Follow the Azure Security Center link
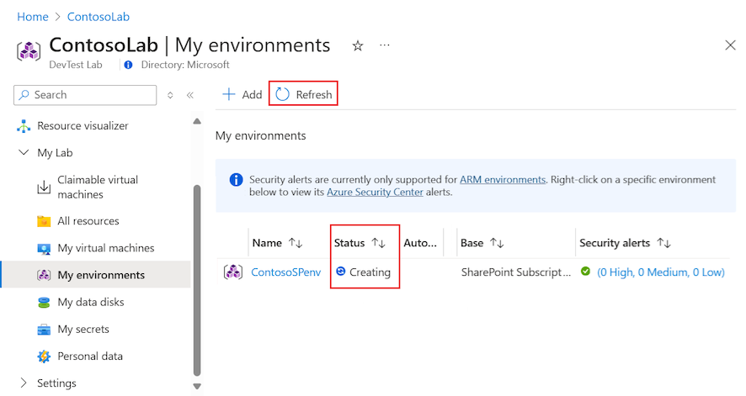The image size is (746, 396). 375,192
